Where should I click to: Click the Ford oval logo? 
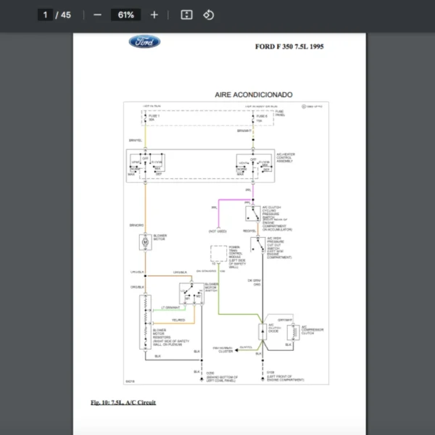pos(145,42)
